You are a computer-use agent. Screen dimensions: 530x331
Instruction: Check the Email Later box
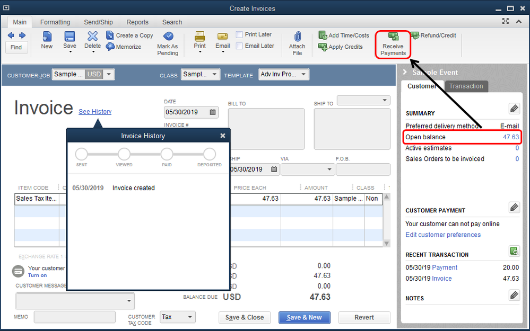239,46
